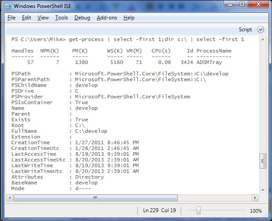Click the 1380 PM(K) value
The width and height of the screenshot is (272, 221).
(x=82, y=62)
